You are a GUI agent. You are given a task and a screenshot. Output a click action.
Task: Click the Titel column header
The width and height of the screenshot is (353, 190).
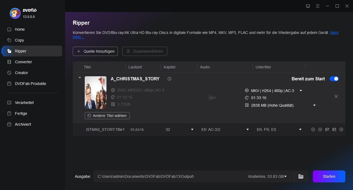pyautogui.click(x=87, y=67)
